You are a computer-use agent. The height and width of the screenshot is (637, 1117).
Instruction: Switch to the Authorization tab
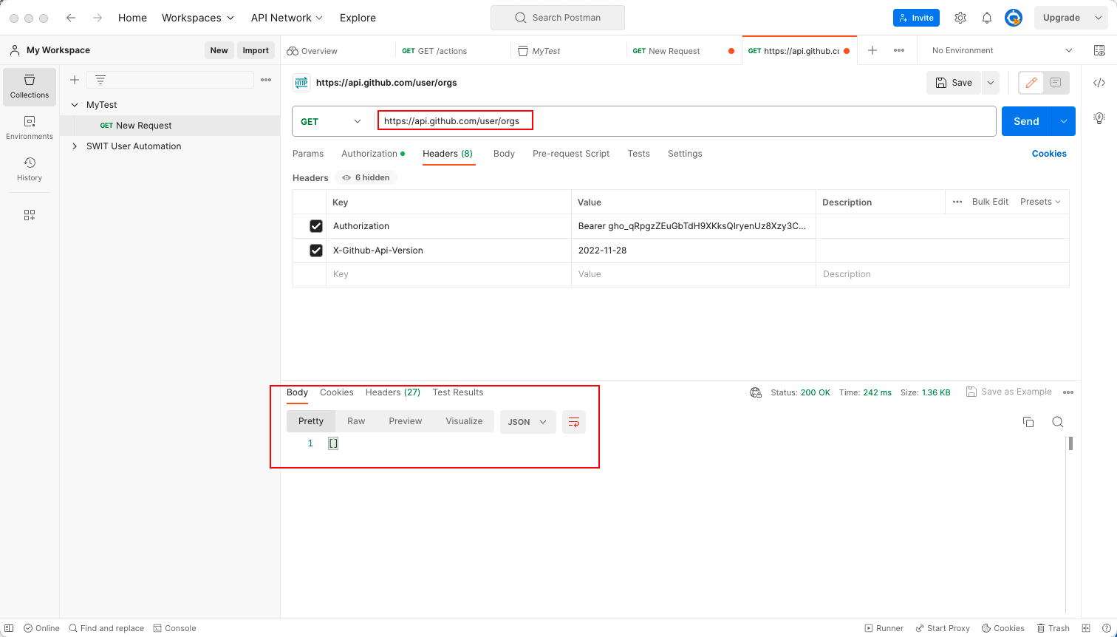373,154
